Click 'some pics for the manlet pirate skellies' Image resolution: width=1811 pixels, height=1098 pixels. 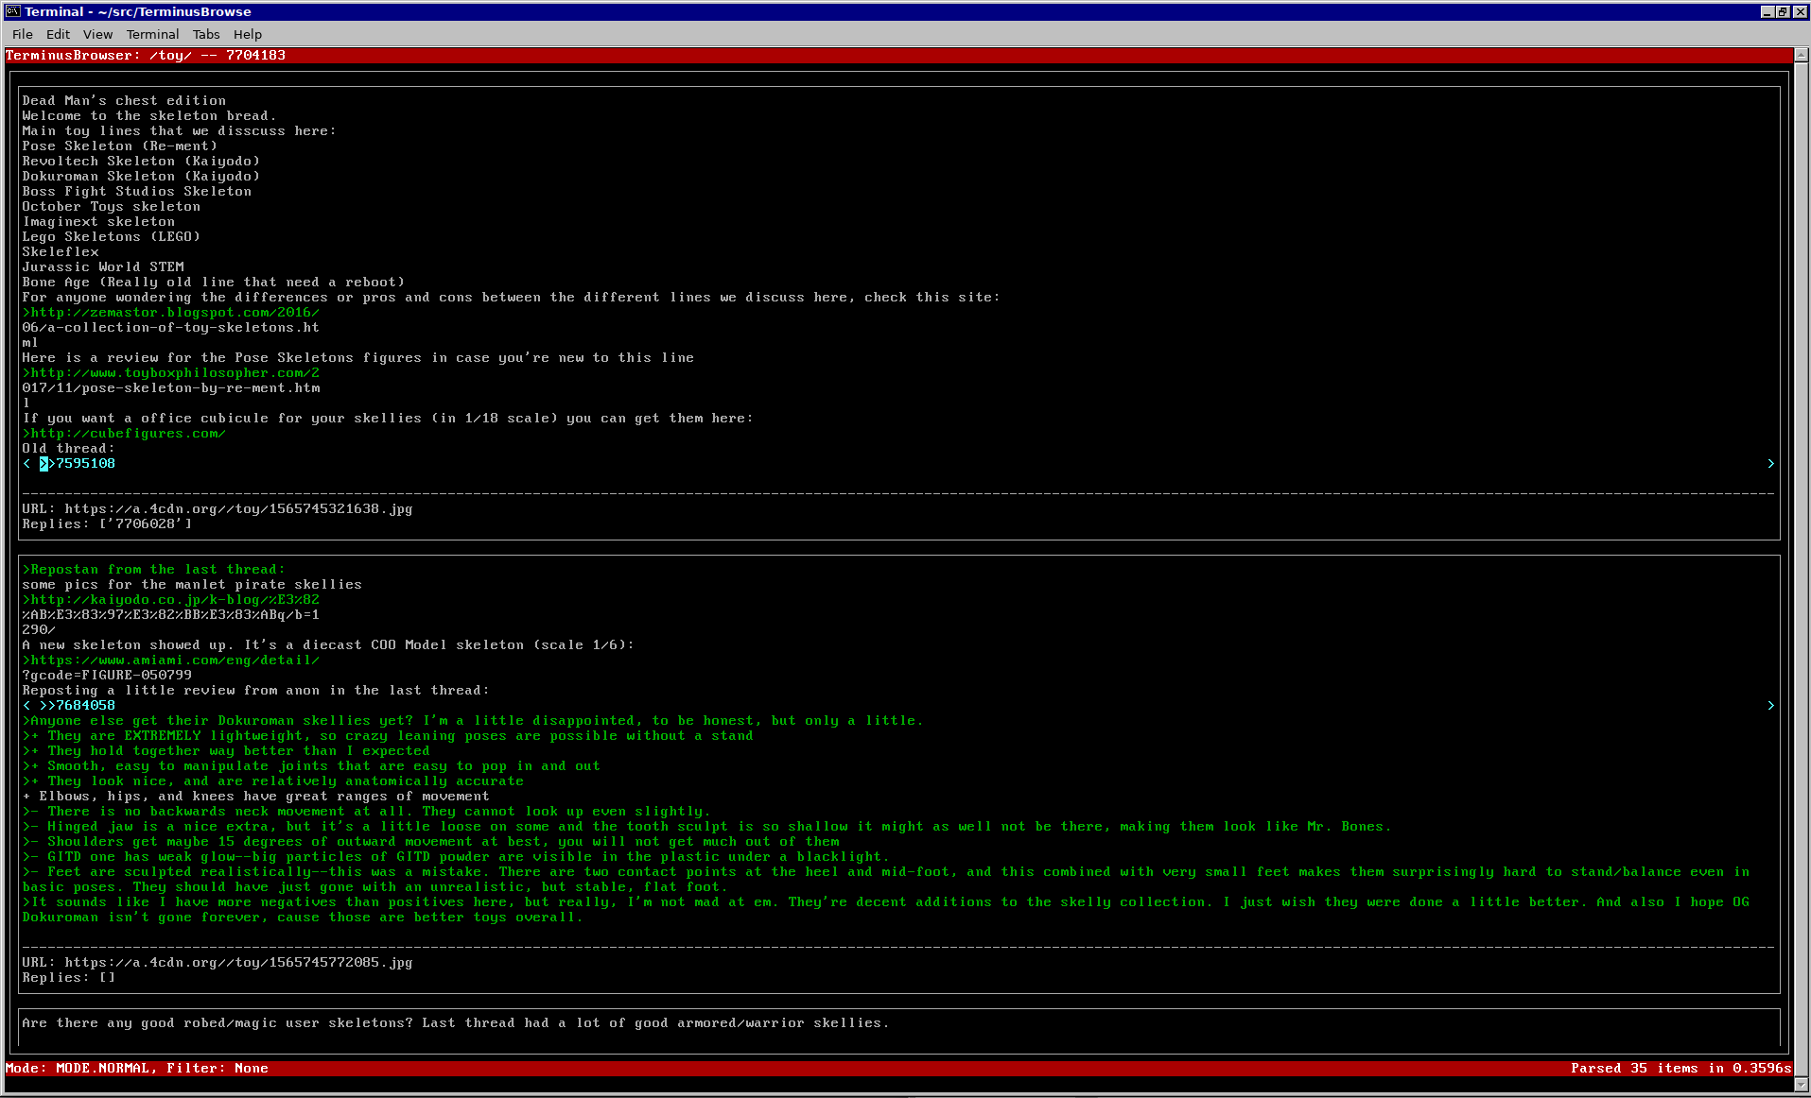coord(192,584)
